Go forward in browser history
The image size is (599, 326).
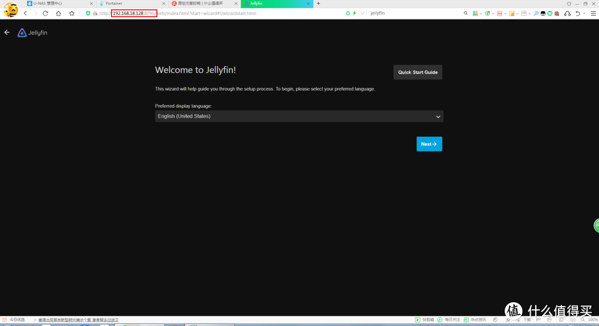point(35,13)
